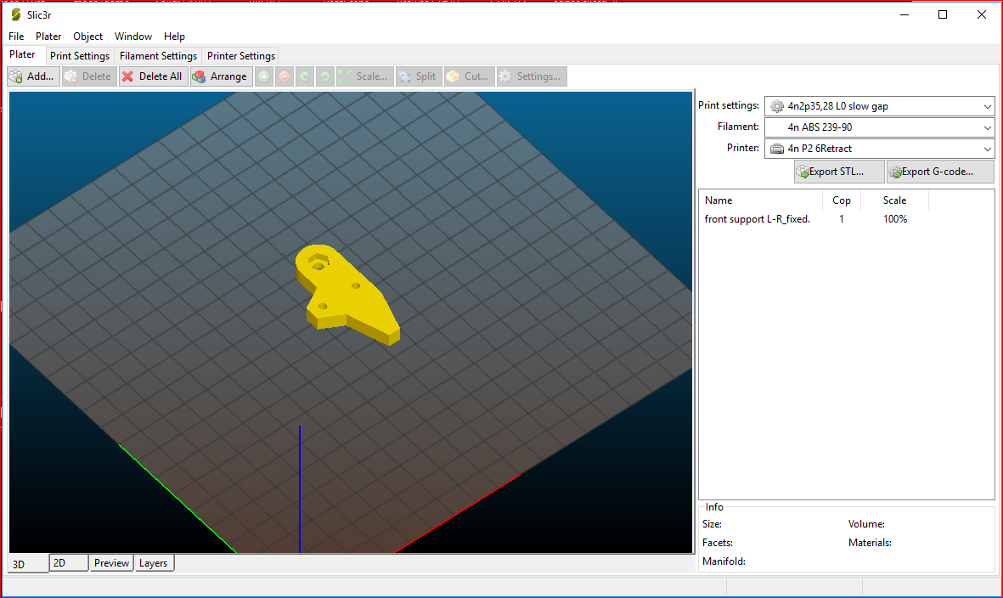Switch to the Filament Settings tab

click(158, 56)
